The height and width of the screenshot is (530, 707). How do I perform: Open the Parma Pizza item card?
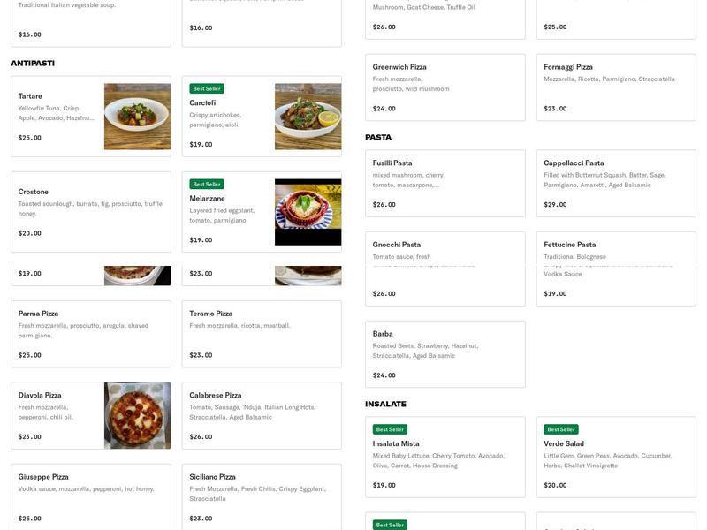coord(90,334)
